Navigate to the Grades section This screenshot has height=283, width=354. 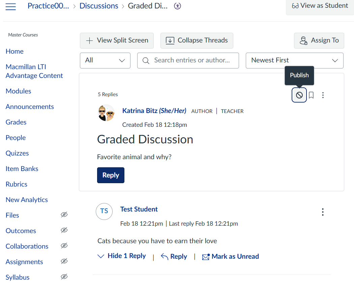(16, 122)
